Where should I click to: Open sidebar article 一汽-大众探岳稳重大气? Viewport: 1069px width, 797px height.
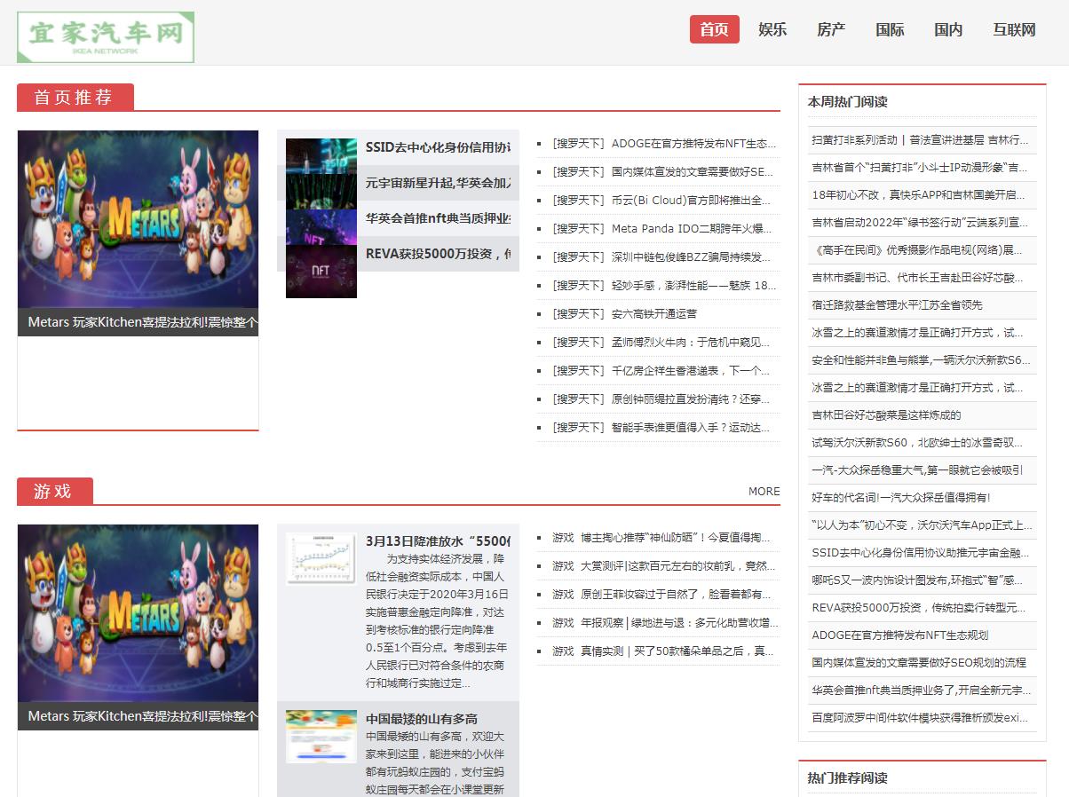click(917, 470)
